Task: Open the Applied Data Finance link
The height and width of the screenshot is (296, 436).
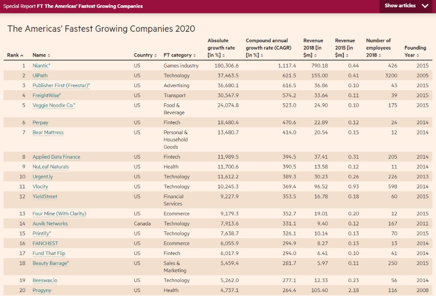Action: tap(56, 157)
